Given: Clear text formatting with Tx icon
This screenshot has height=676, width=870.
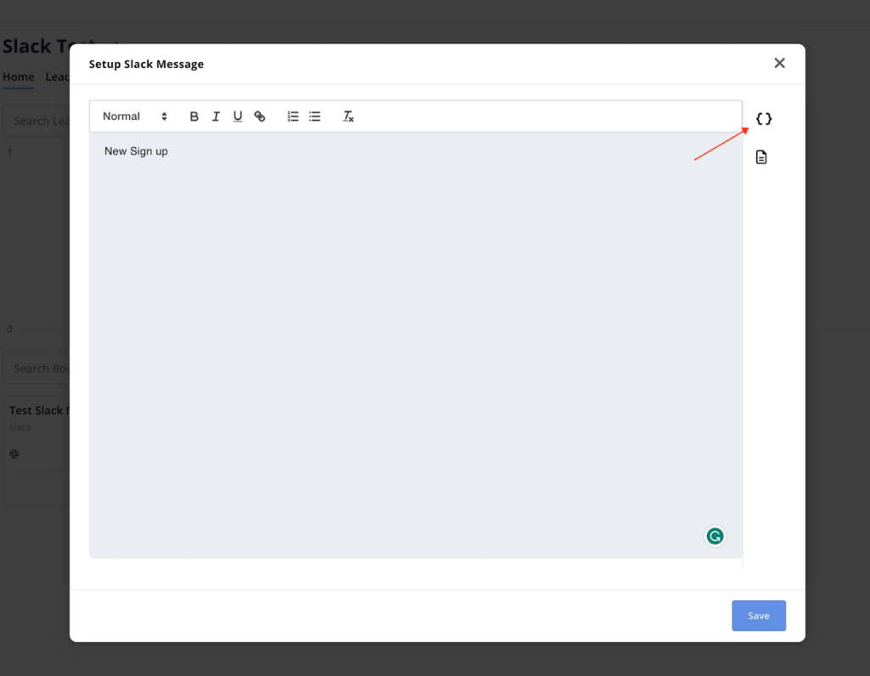Looking at the screenshot, I should (x=347, y=116).
